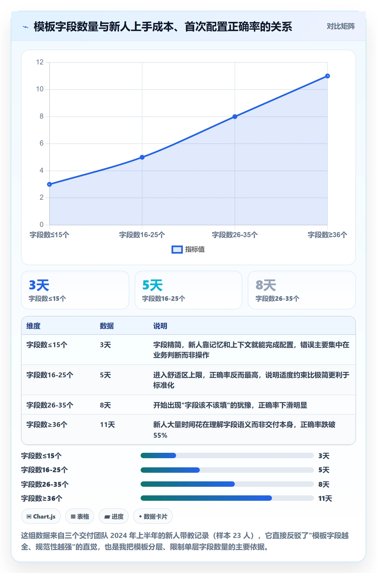Open the 3天 data card
This screenshot has width=377, height=573.
pos(75,290)
